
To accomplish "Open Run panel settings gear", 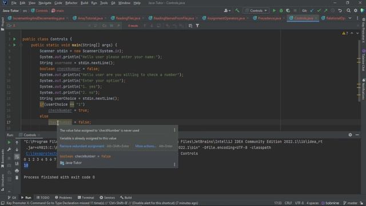I will tap(350, 135).
